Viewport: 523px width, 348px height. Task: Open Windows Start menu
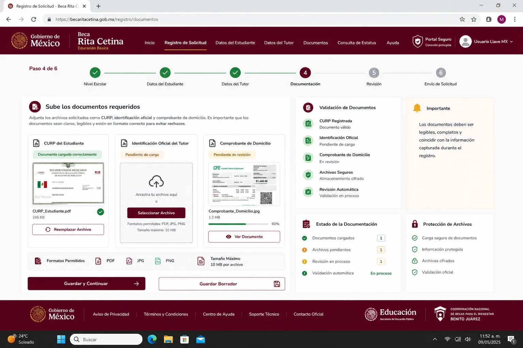coord(61,339)
